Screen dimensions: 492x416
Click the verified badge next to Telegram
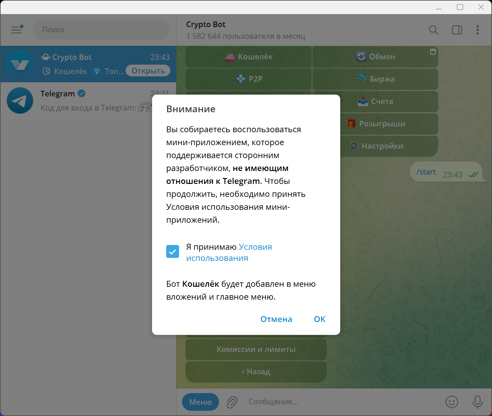coord(82,93)
